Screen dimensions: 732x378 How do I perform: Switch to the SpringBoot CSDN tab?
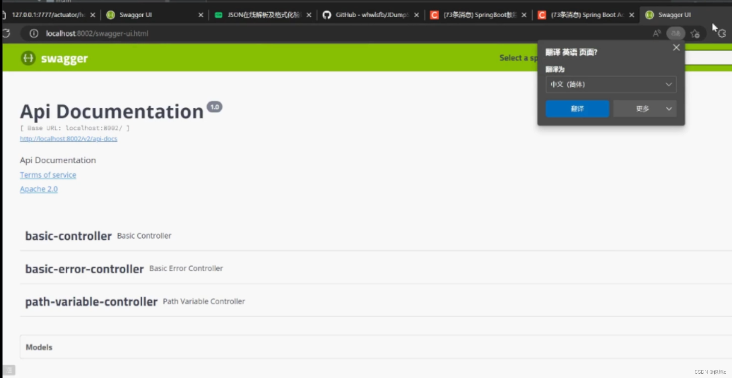(x=479, y=15)
